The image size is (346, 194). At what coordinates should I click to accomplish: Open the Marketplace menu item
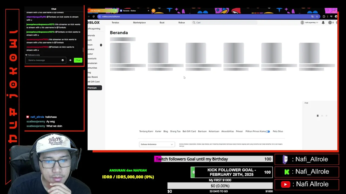(x=139, y=23)
